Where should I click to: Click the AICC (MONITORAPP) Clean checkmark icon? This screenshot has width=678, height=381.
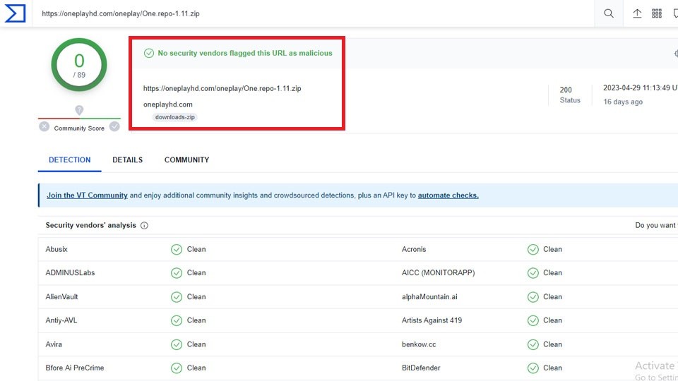(x=533, y=273)
